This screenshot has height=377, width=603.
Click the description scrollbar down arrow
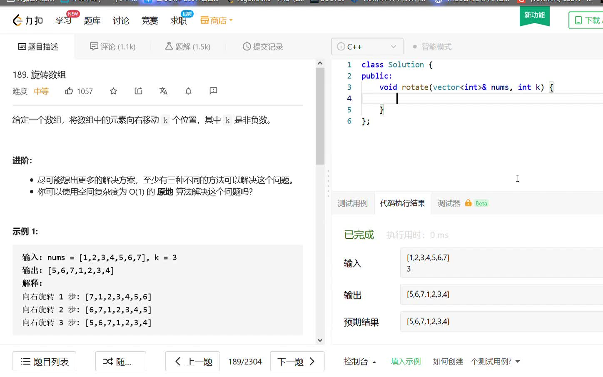pos(320,340)
